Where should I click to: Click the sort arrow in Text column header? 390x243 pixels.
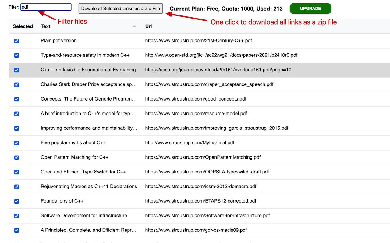(x=134, y=26)
